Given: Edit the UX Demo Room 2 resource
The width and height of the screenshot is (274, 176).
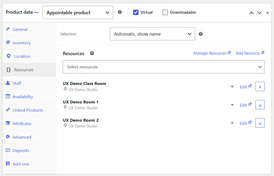Looking at the screenshot, I should (x=245, y=123).
